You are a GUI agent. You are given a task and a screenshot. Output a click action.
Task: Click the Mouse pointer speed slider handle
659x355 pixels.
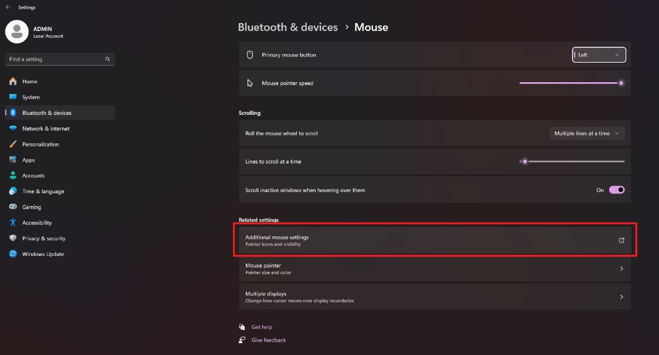pyautogui.click(x=621, y=83)
